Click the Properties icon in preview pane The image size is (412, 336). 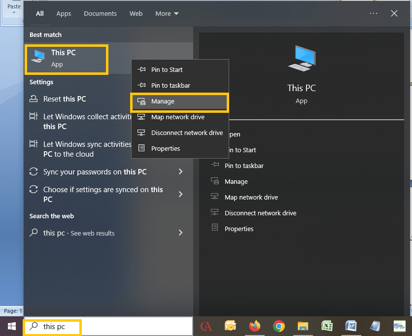pyautogui.click(x=215, y=227)
